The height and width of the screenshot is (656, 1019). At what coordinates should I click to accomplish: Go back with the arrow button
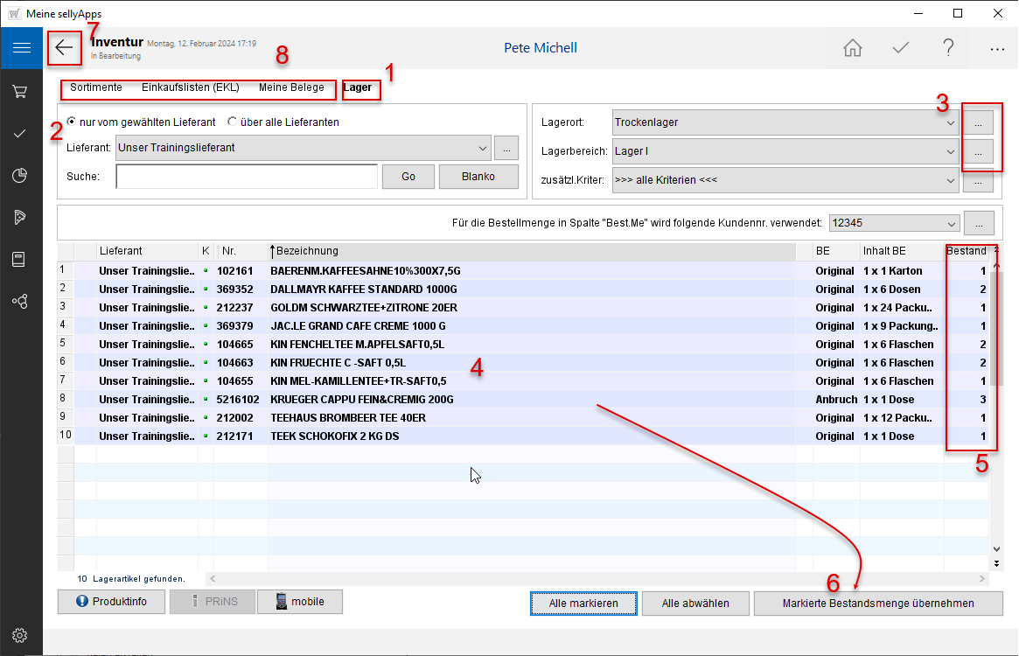(x=65, y=47)
